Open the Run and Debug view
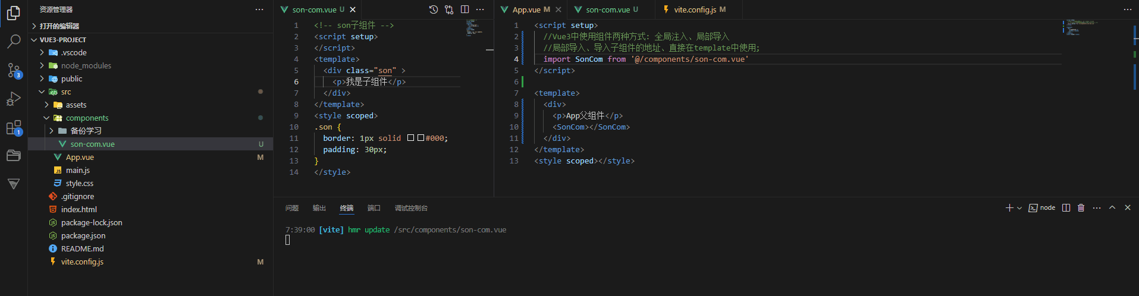1139x296 pixels. pyautogui.click(x=13, y=99)
